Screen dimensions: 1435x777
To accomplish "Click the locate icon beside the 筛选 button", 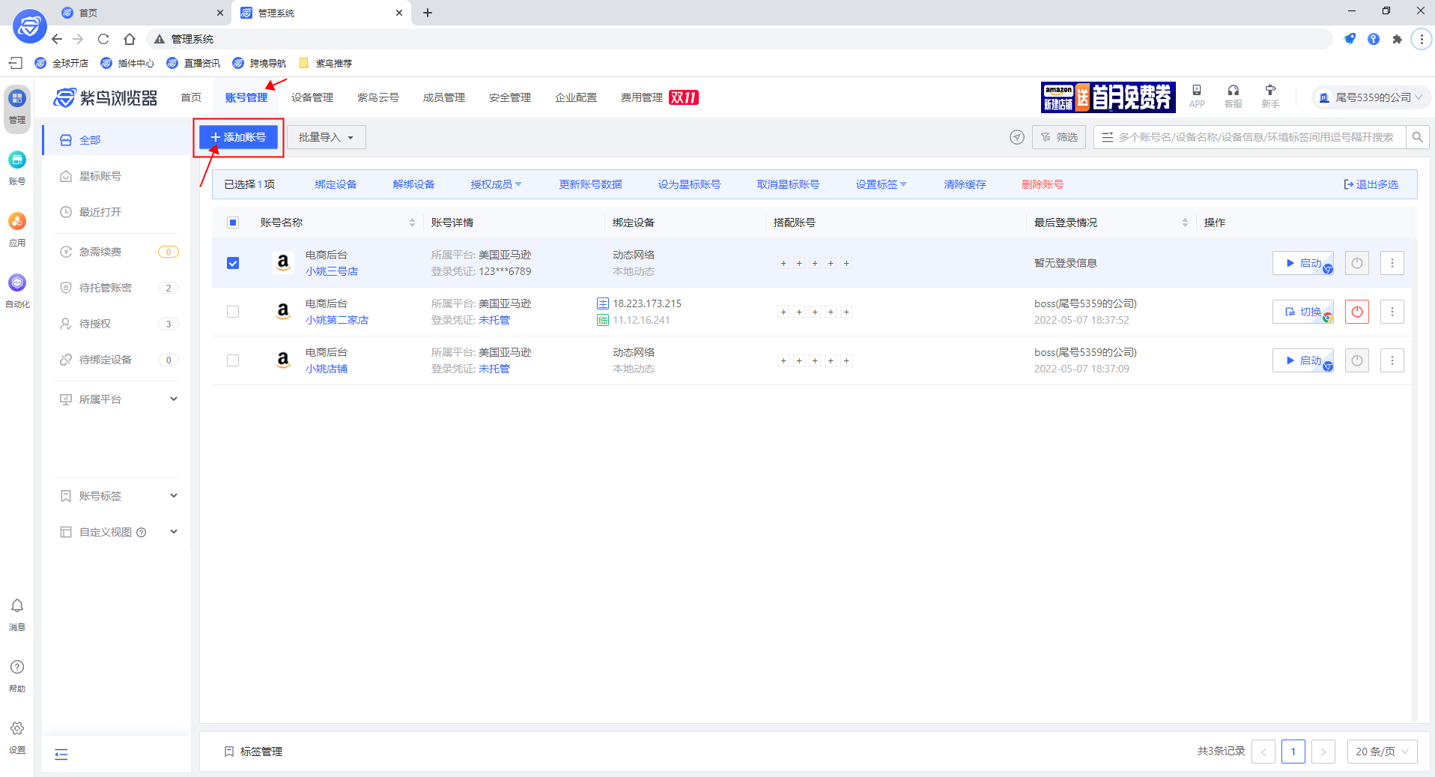I will pyautogui.click(x=1016, y=137).
